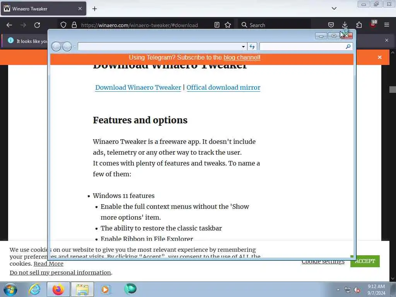Show site security padlock info
The width and height of the screenshot is (396, 297).
point(74,25)
